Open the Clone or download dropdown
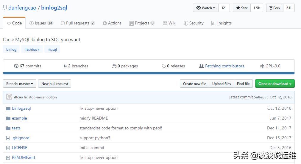The image size is (301, 164). coord(275,84)
